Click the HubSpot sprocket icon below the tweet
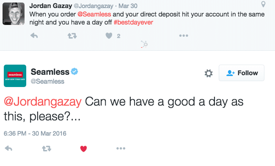This screenshot has width=275, height=166. [144, 44]
